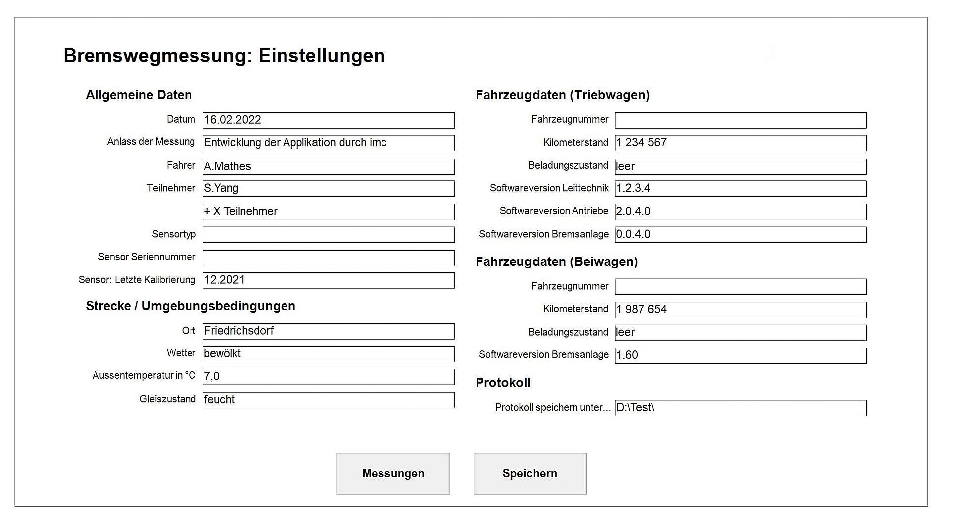This screenshot has height=522, width=955.
Task: Click the Teilnehmer field with S.Yang
Action: pyautogui.click(x=328, y=188)
